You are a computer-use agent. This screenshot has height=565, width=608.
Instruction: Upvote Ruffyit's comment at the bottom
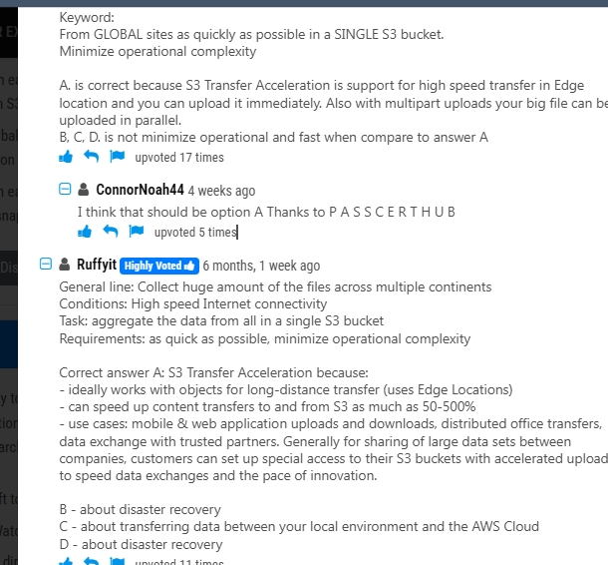(x=66, y=561)
